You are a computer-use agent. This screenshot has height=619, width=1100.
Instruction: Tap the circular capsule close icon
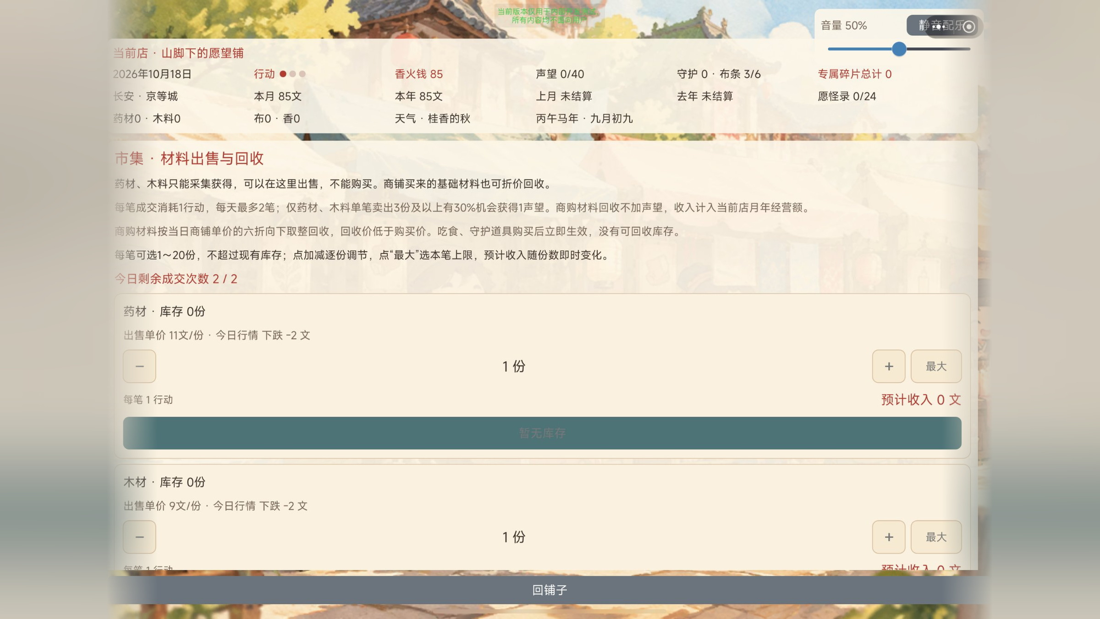(x=968, y=27)
